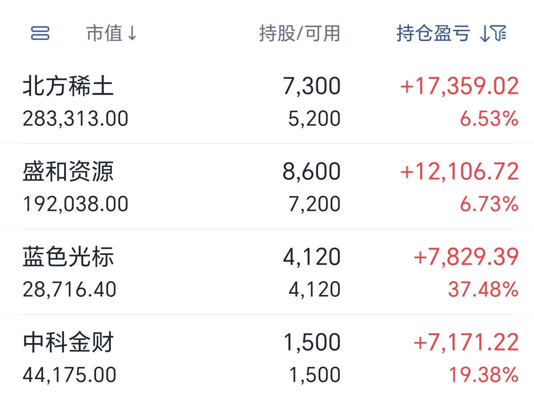This screenshot has width=534, height=396.
Task: Open the 蓝色光标 holding
Action: [267, 272]
